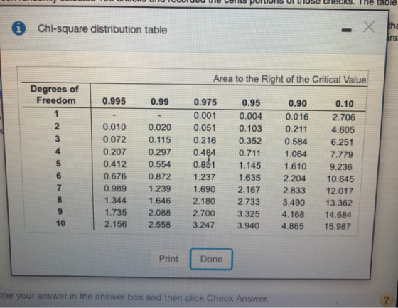Click the Done button
The width and height of the screenshot is (398, 308).
tap(211, 259)
